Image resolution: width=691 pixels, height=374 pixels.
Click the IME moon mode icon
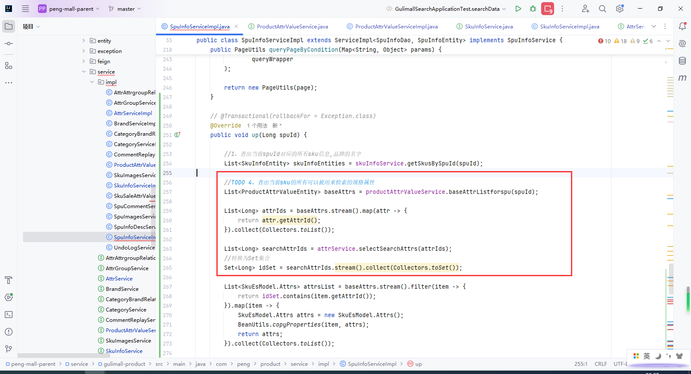point(658,356)
